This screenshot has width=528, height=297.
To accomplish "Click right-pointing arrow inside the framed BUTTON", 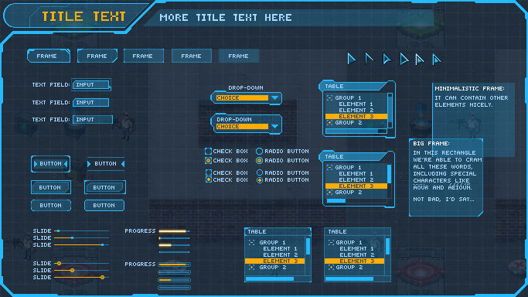I will pyautogui.click(x=36, y=164).
